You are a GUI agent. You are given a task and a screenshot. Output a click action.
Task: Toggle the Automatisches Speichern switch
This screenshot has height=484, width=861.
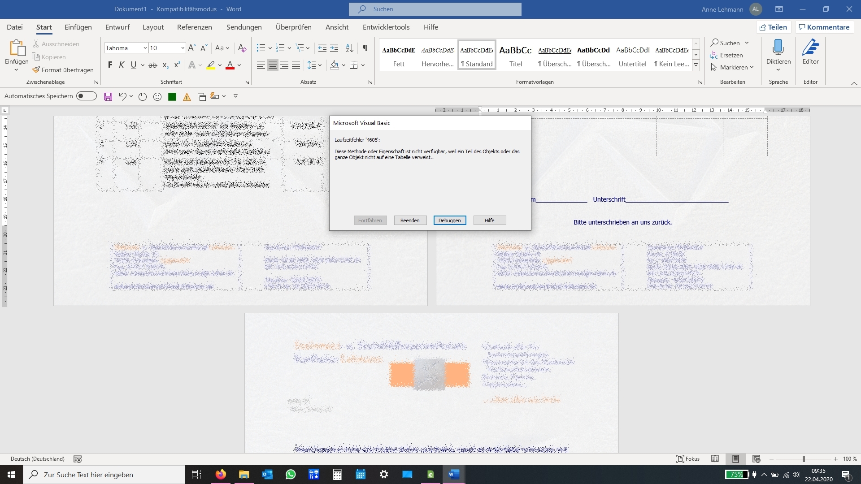pos(87,96)
